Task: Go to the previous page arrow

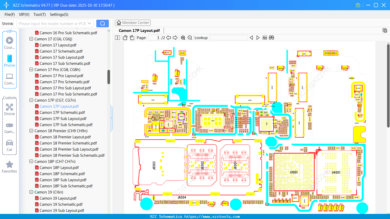Action: [168, 38]
